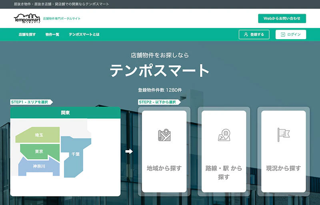Click the flag icon above 現況から探す
The width and height of the screenshot is (320, 205).
(x=284, y=135)
